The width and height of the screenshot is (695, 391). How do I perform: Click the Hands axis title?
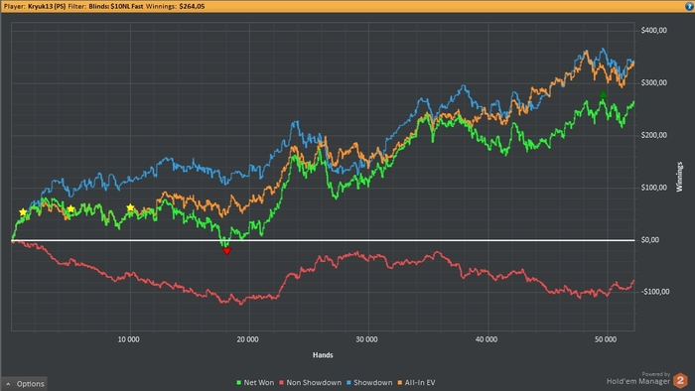[x=323, y=355]
